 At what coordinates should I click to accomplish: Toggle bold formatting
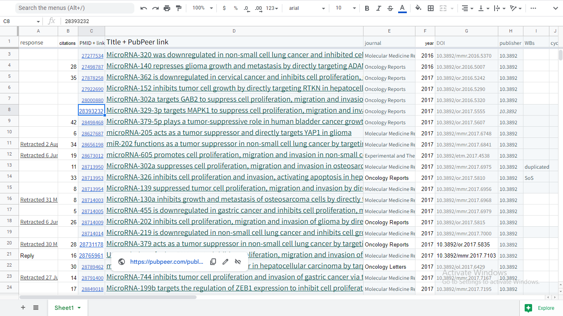tap(367, 8)
